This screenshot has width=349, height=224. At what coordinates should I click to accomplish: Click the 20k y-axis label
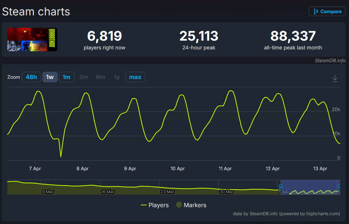click(x=336, y=109)
